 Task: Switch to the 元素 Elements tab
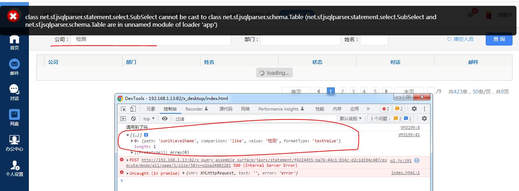151,109
